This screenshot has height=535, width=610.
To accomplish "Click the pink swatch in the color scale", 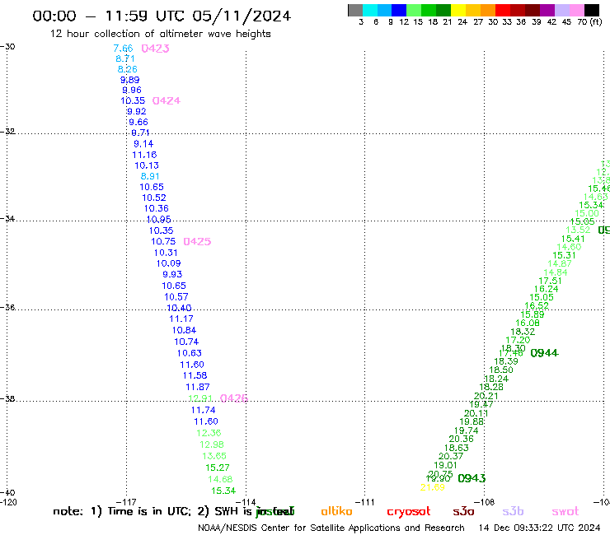I will (576, 10).
